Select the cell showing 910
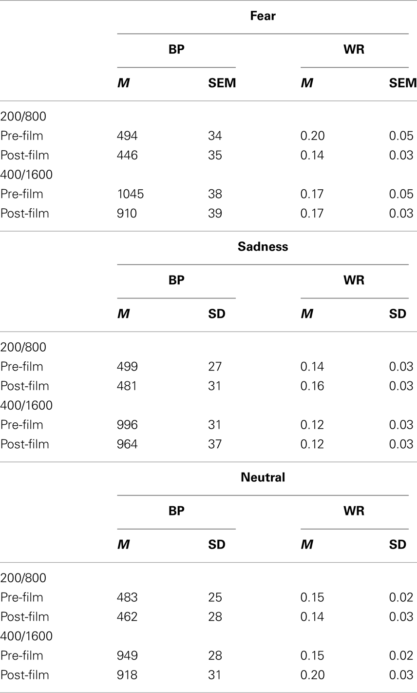Screen dimensions: 417x693 (127, 214)
